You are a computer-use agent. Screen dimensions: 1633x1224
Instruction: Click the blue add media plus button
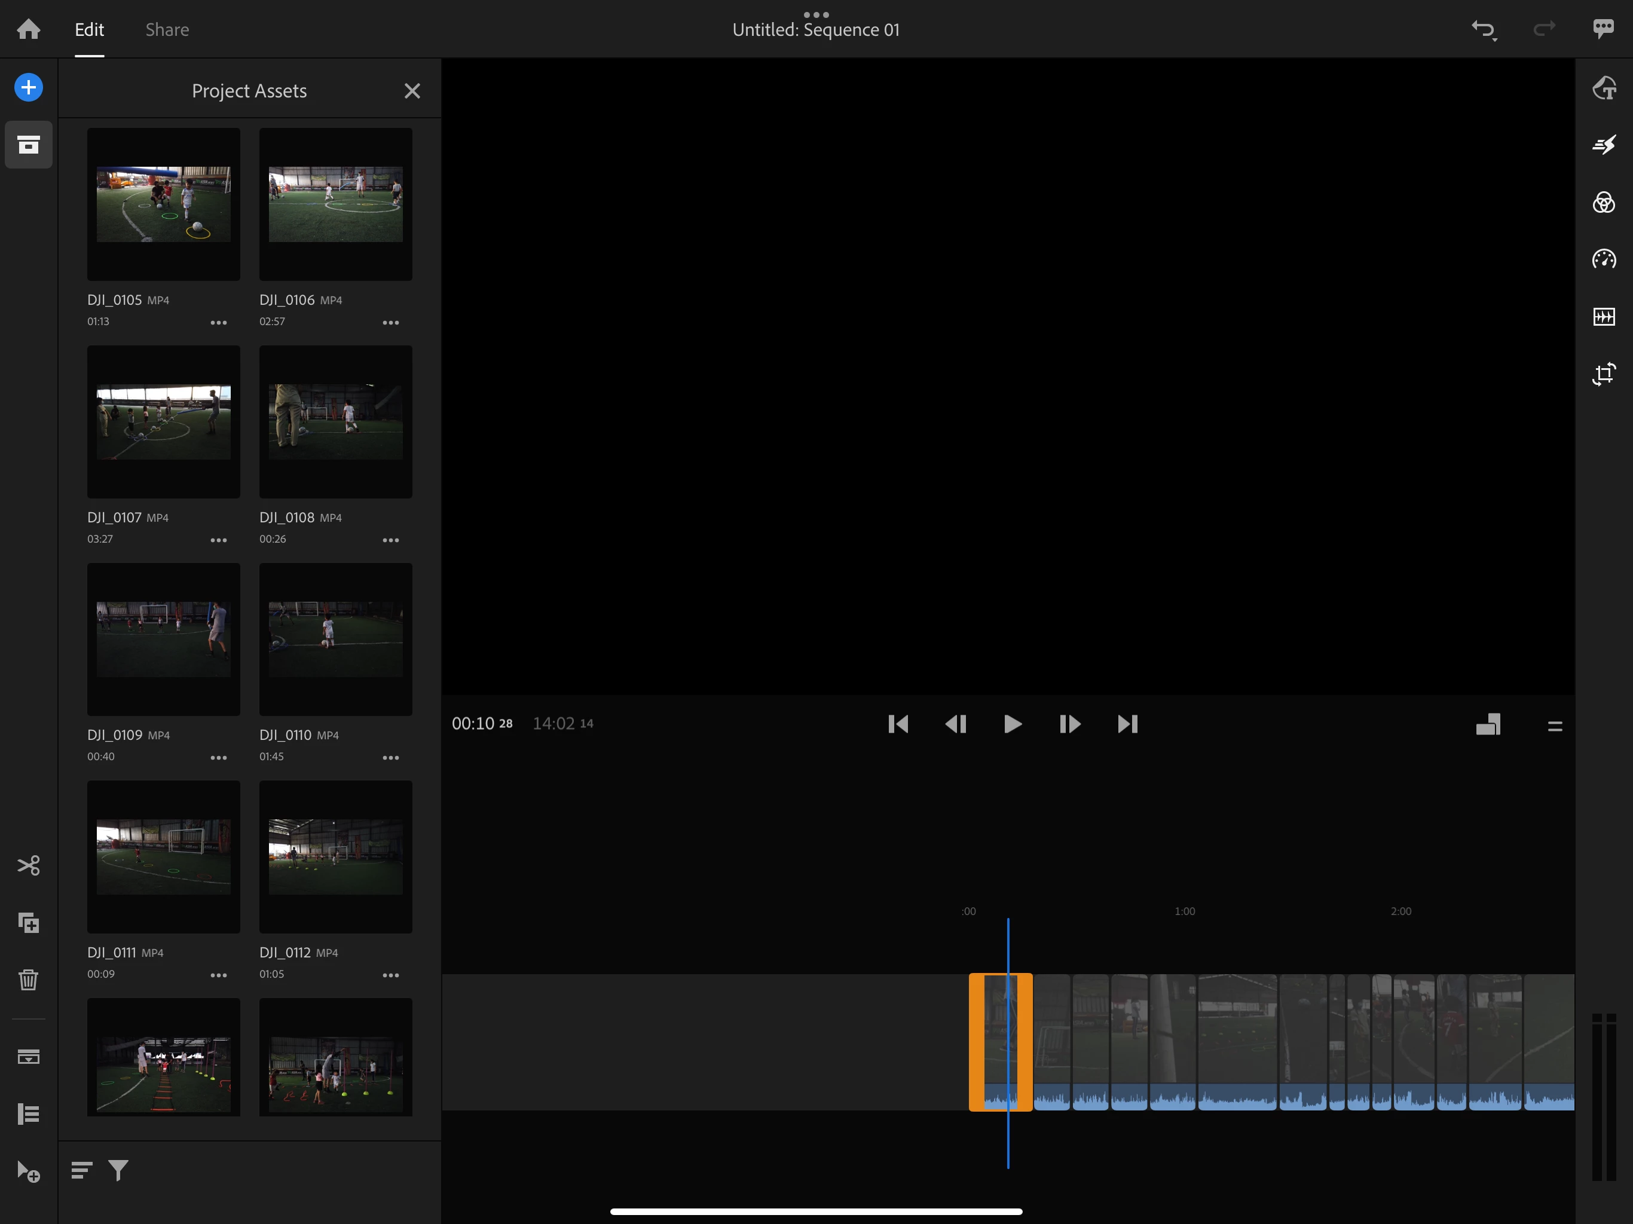click(28, 88)
